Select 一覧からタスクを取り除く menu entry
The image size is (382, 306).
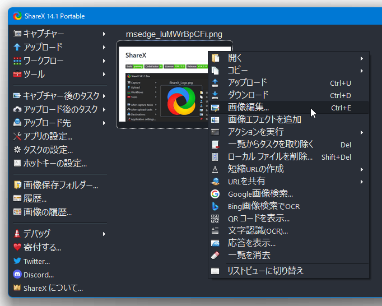click(288, 145)
